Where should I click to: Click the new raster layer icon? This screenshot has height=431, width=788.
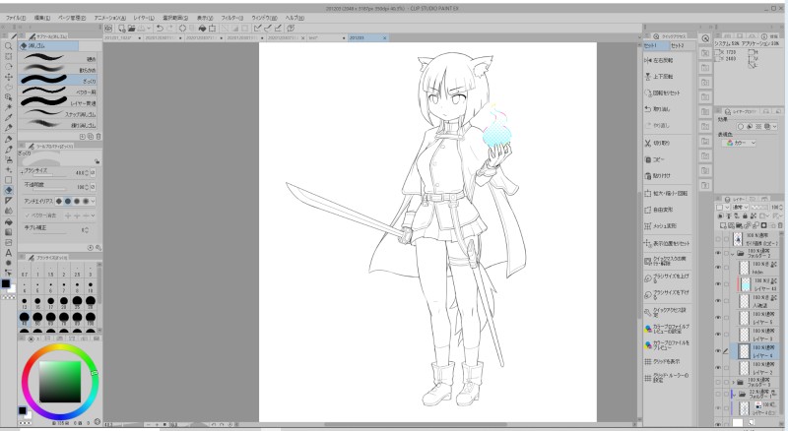[724, 225]
